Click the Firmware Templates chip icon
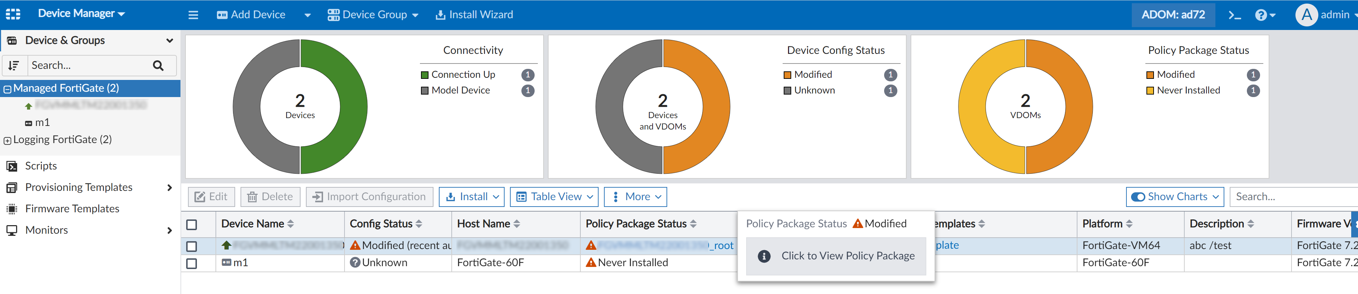1358x294 pixels. click(11, 209)
